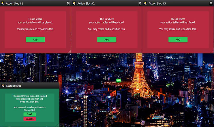Click the Storage Slot title bar
The width and height of the screenshot is (214, 127).
coord(13,86)
